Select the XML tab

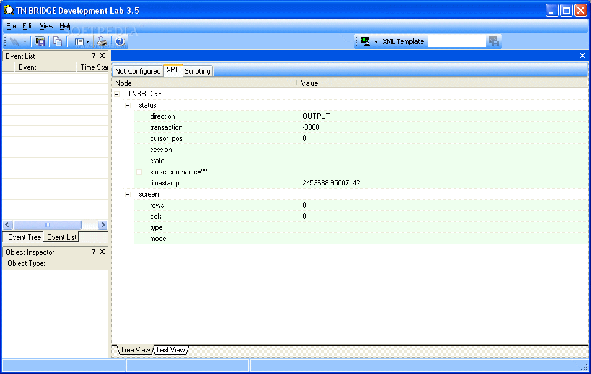[173, 70]
